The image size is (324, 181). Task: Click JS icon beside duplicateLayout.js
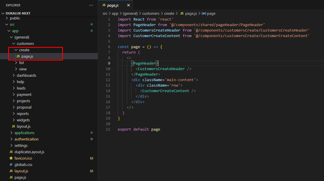click(11, 152)
